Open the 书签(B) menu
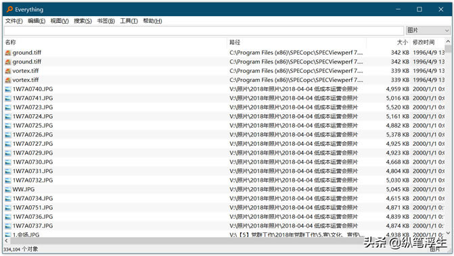Viewport: 454px width, 256px height. tap(106, 21)
